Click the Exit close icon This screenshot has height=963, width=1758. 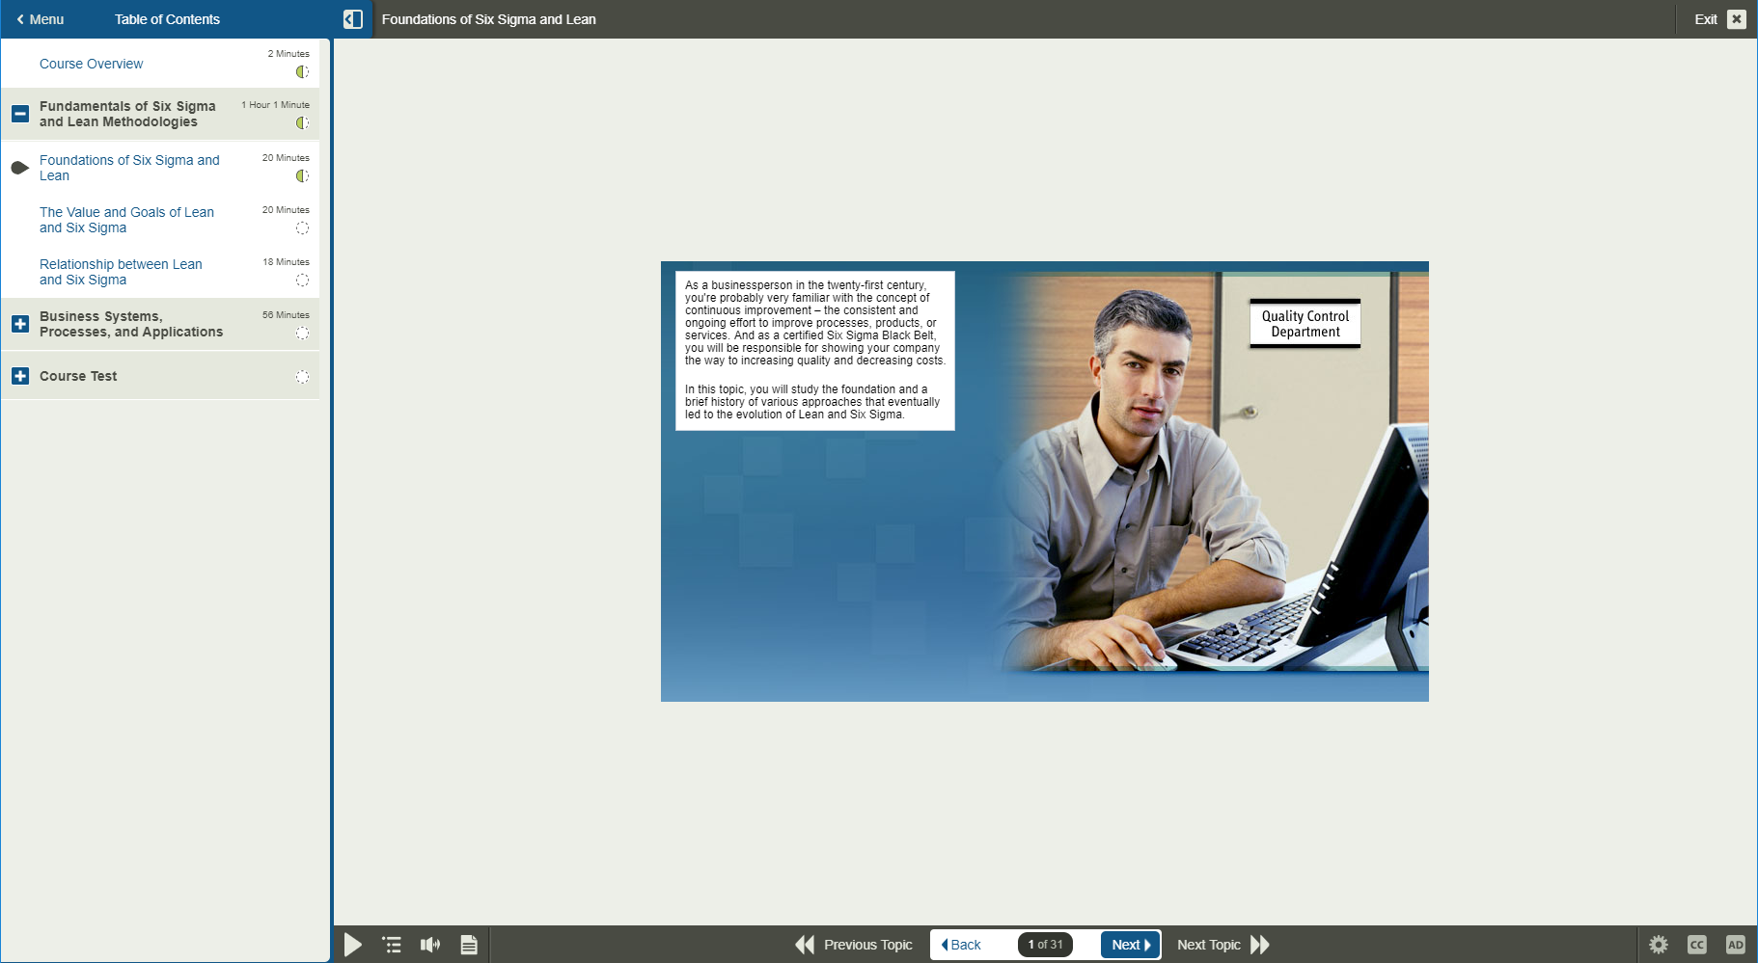point(1737,19)
